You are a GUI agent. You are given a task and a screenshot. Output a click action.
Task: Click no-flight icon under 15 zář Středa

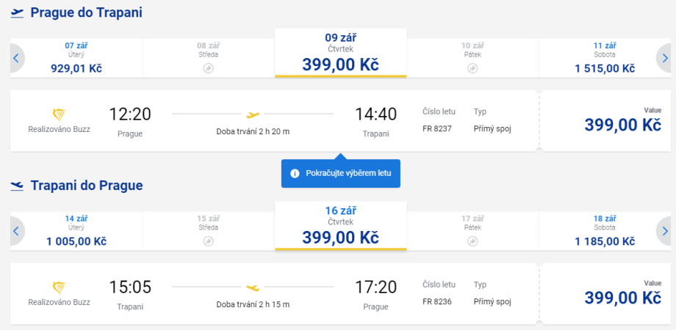208,241
